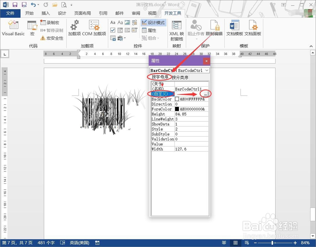Image resolution: width=316 pixels, height=247 pixels.
Task: Click the zoom slider handle
Action: coord(272,243)
